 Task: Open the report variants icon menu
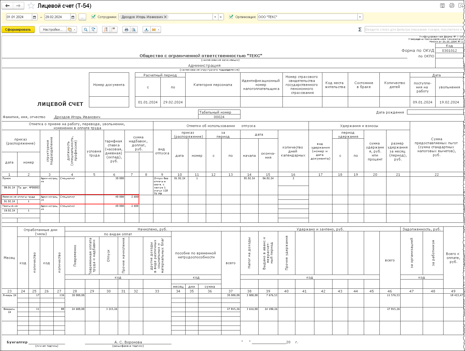70,29
